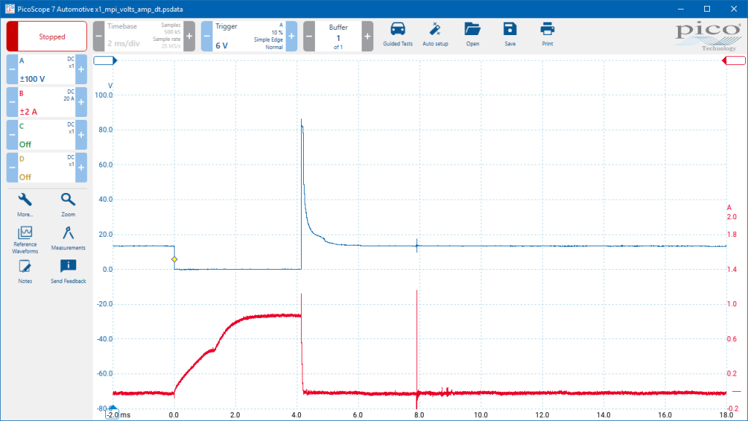Image resolution: width=748 pixels, height=421 pixels.
Task: Open the Measurements tool
Action: pyautogui.click(x=68, y=238)
